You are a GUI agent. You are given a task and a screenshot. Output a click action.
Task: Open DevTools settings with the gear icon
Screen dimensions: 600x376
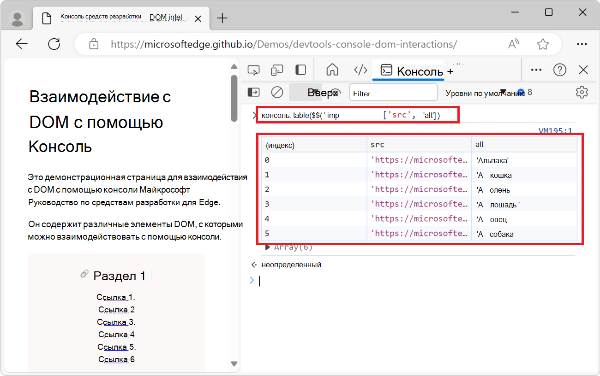pyautogui.click(x=582, y=92)
